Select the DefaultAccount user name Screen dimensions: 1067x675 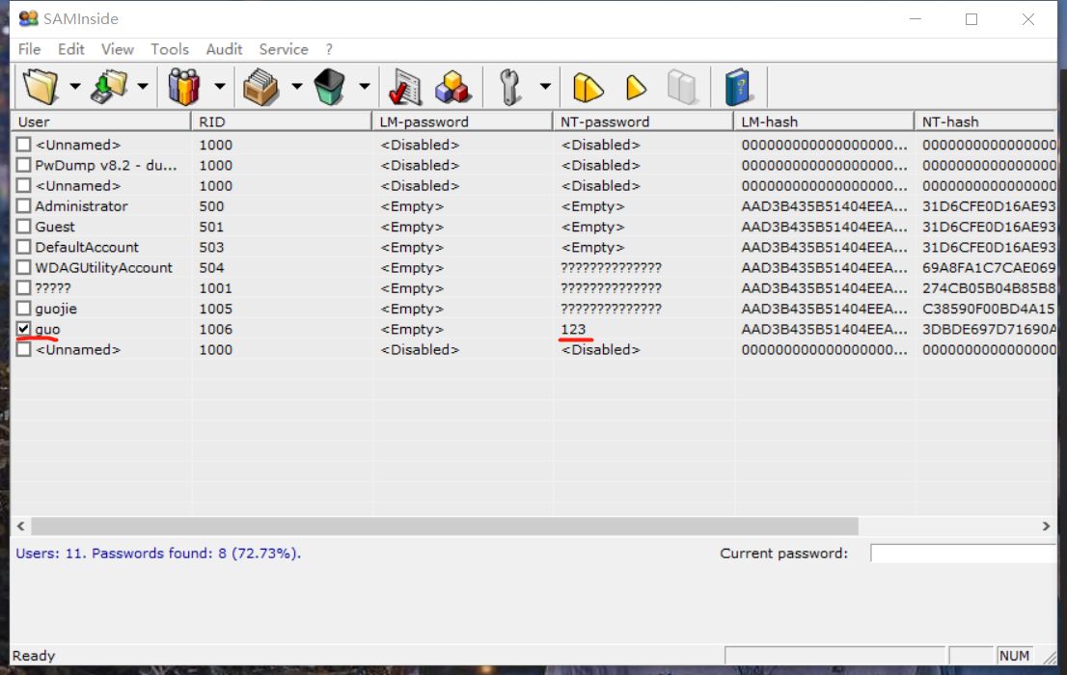pos(87,247)
